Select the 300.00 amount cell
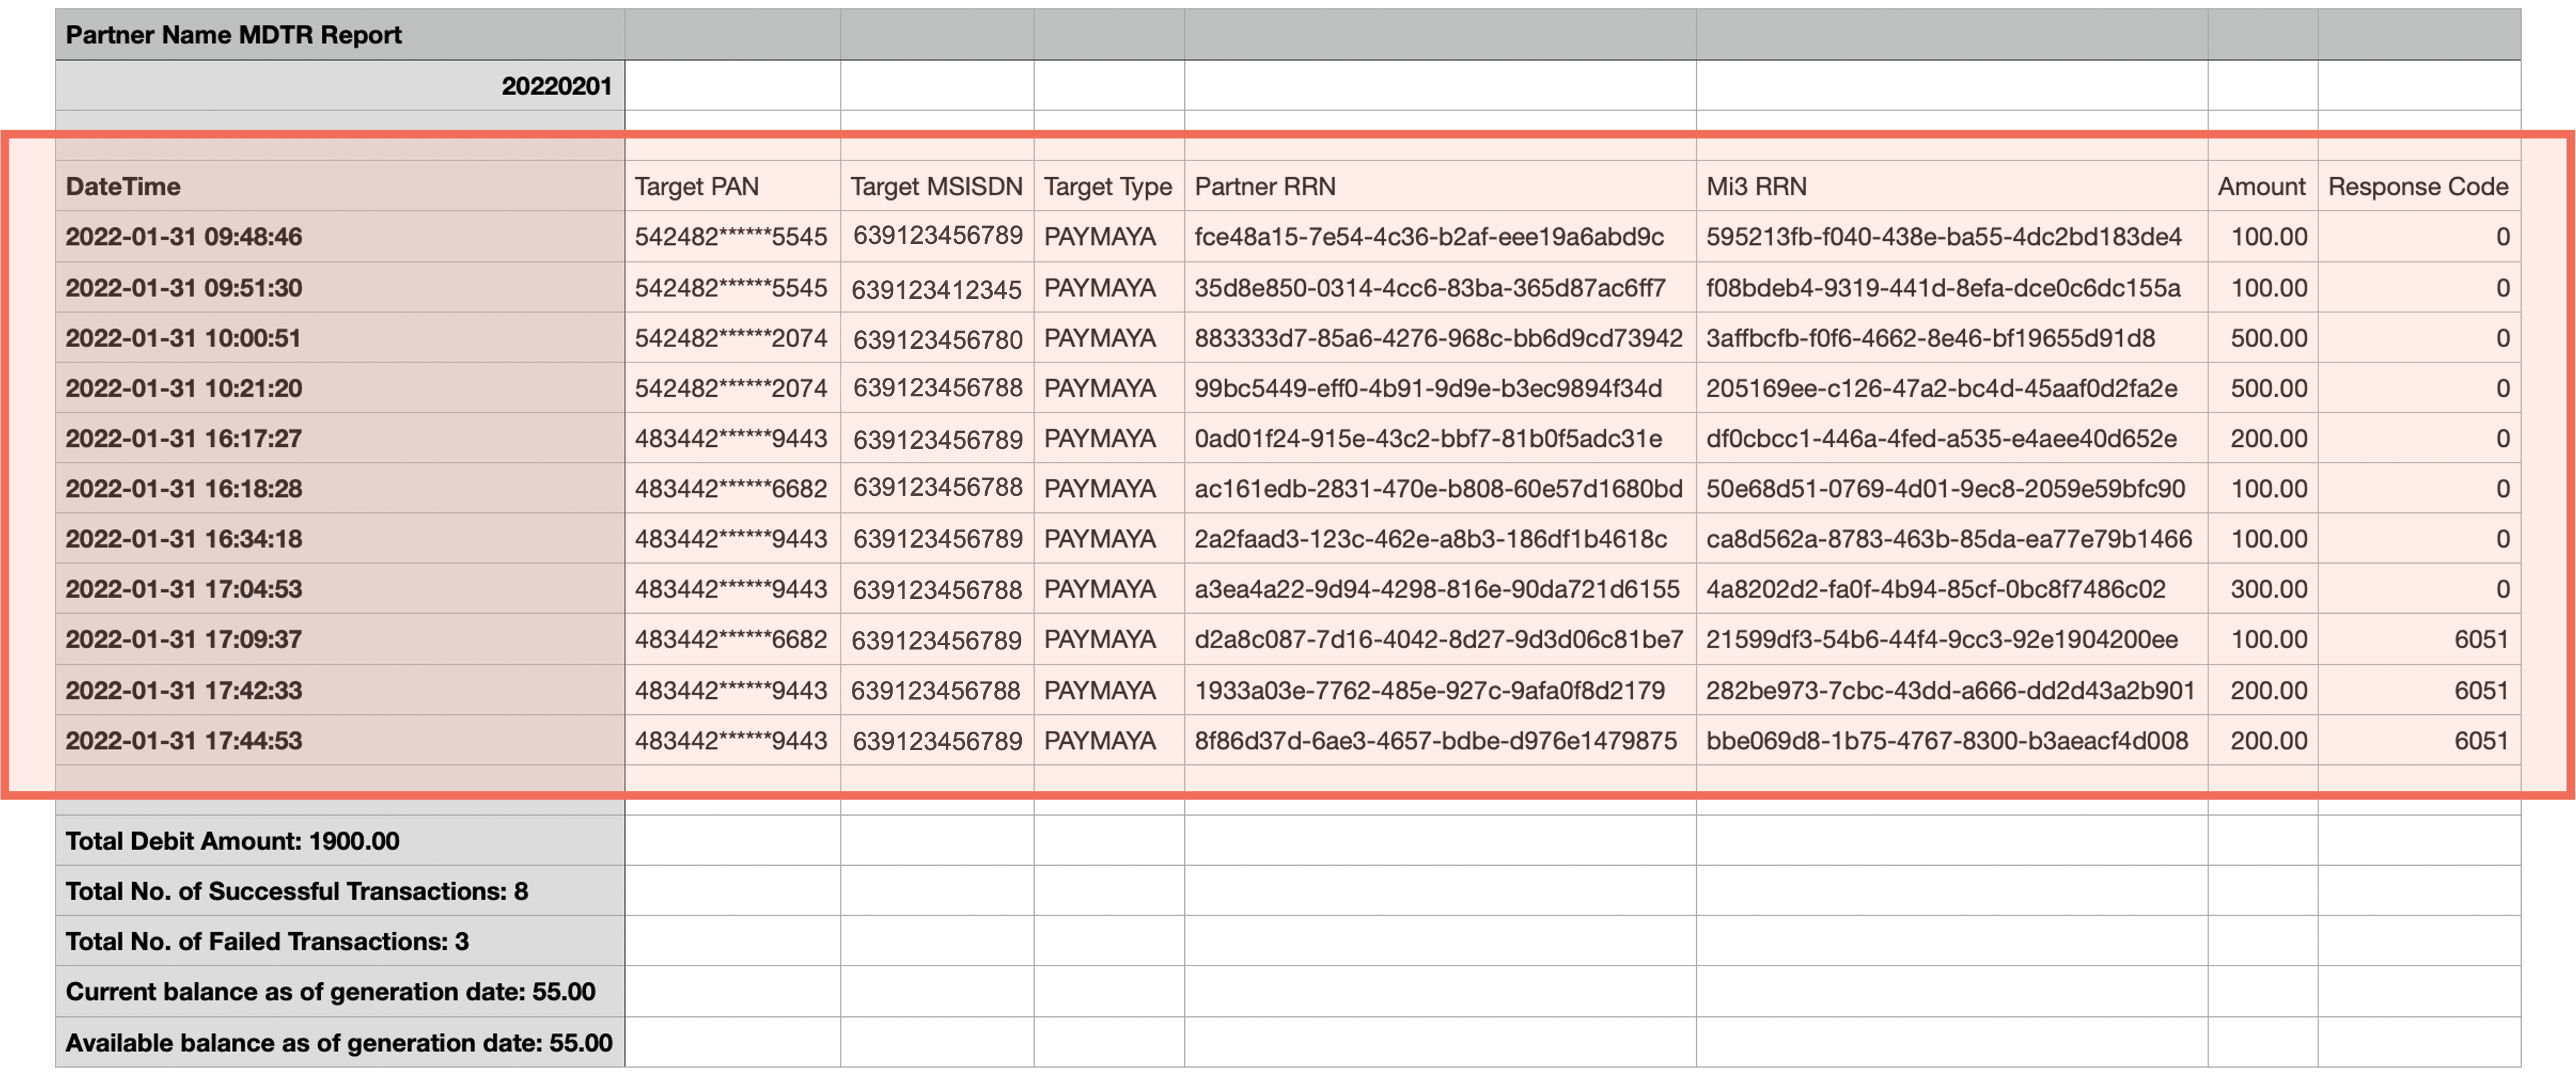2576x1078 pixels. click(2268, 590)
